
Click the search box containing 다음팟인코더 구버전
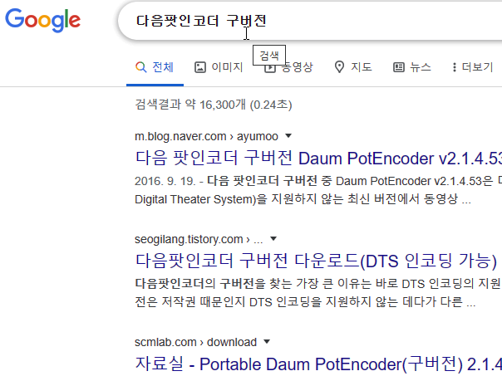point(310,21)
